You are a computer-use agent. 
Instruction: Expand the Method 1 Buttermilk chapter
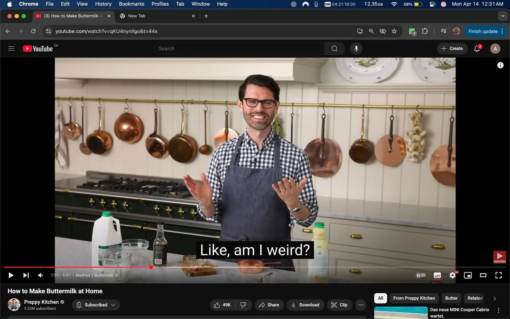pyautogui.click(x=97, y=275)
